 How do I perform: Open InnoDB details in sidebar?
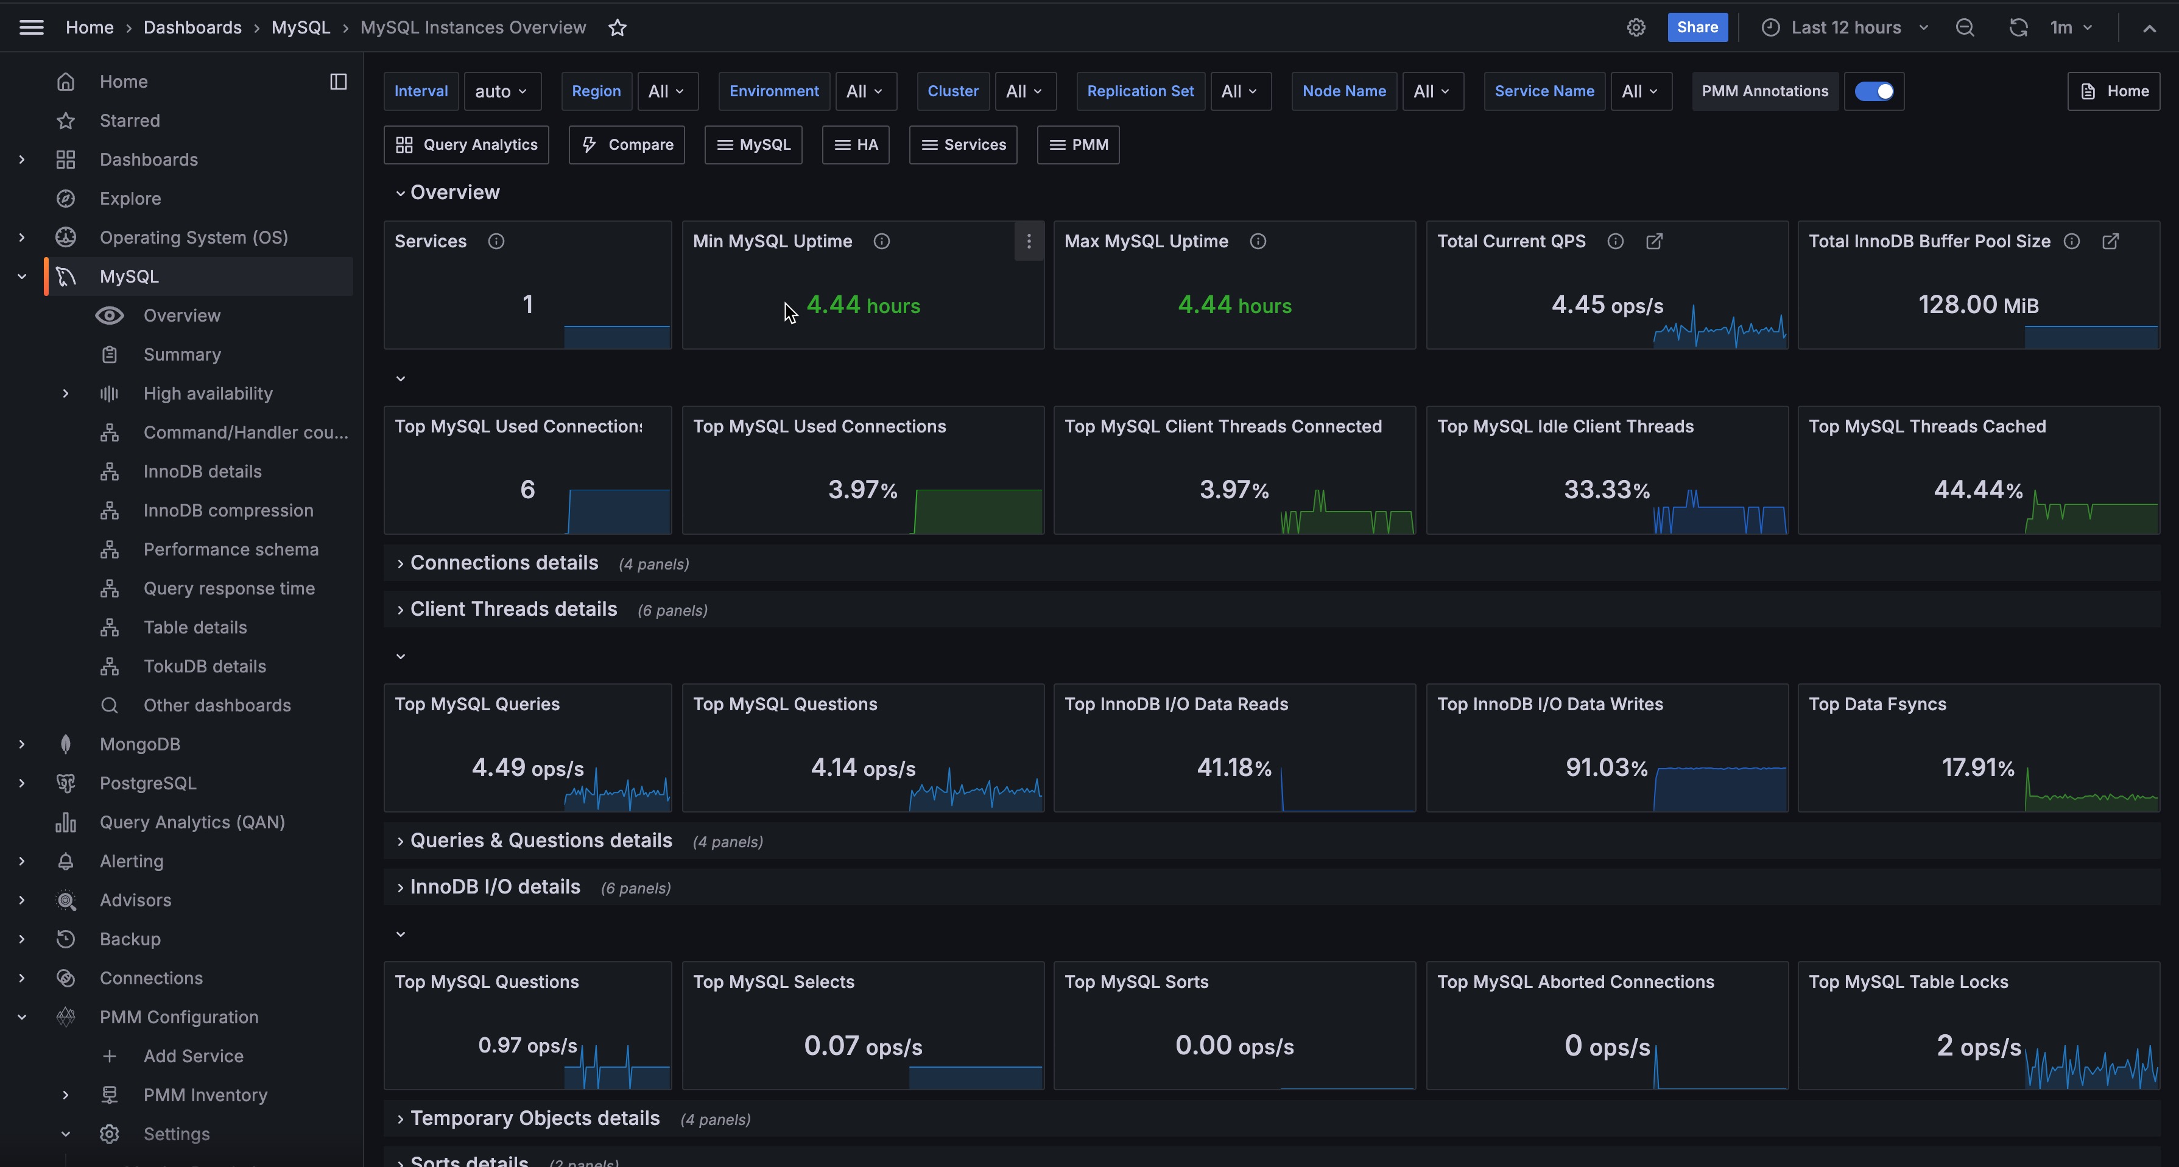coord(202,471)
